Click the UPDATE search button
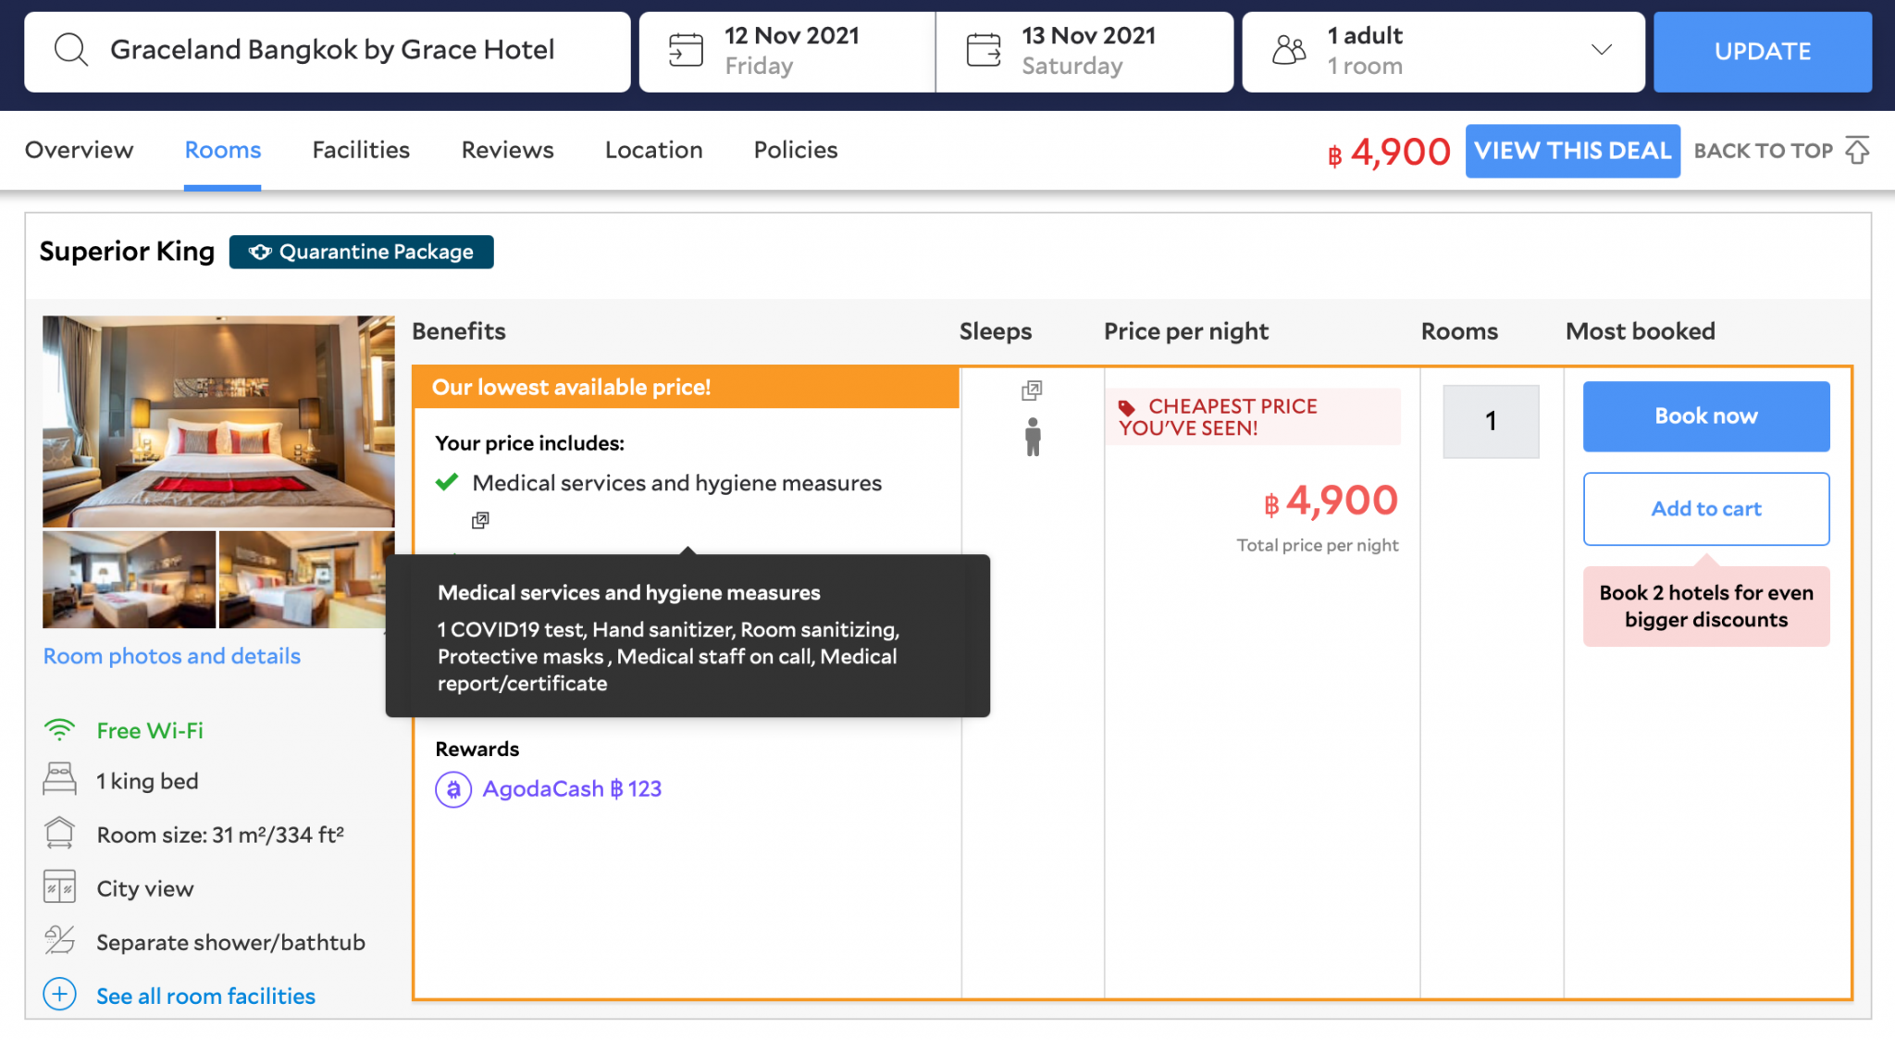This screenshot has width=1895, height=1040. pos(1763,52)
